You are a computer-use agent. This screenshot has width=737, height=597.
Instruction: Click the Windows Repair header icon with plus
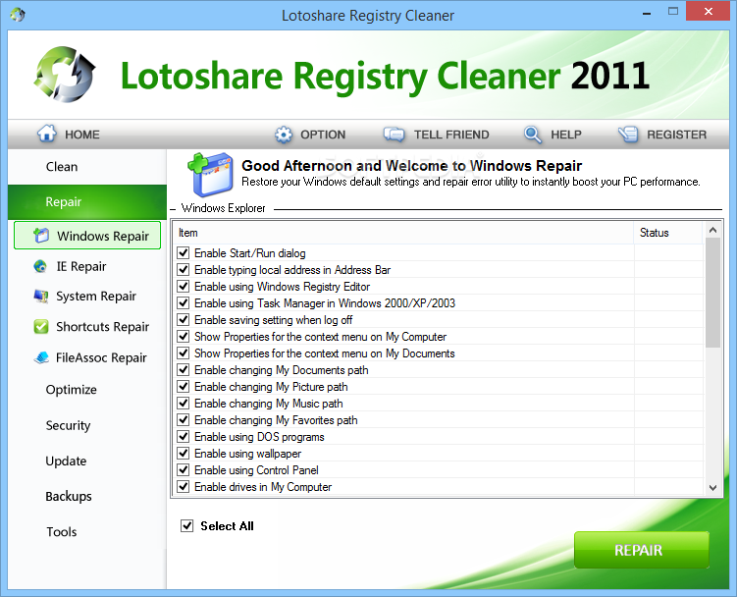click(210, 175)
